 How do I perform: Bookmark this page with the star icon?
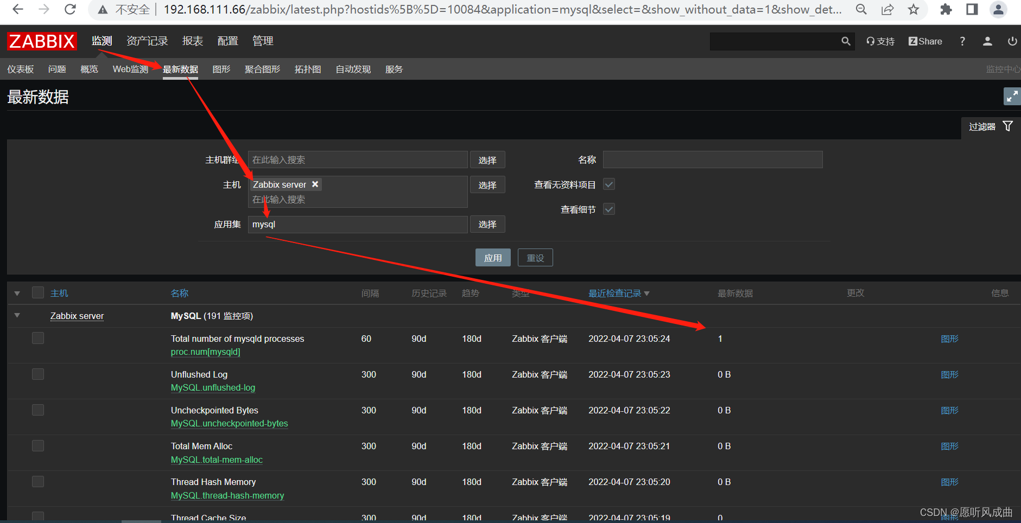[x=914, y=9]
